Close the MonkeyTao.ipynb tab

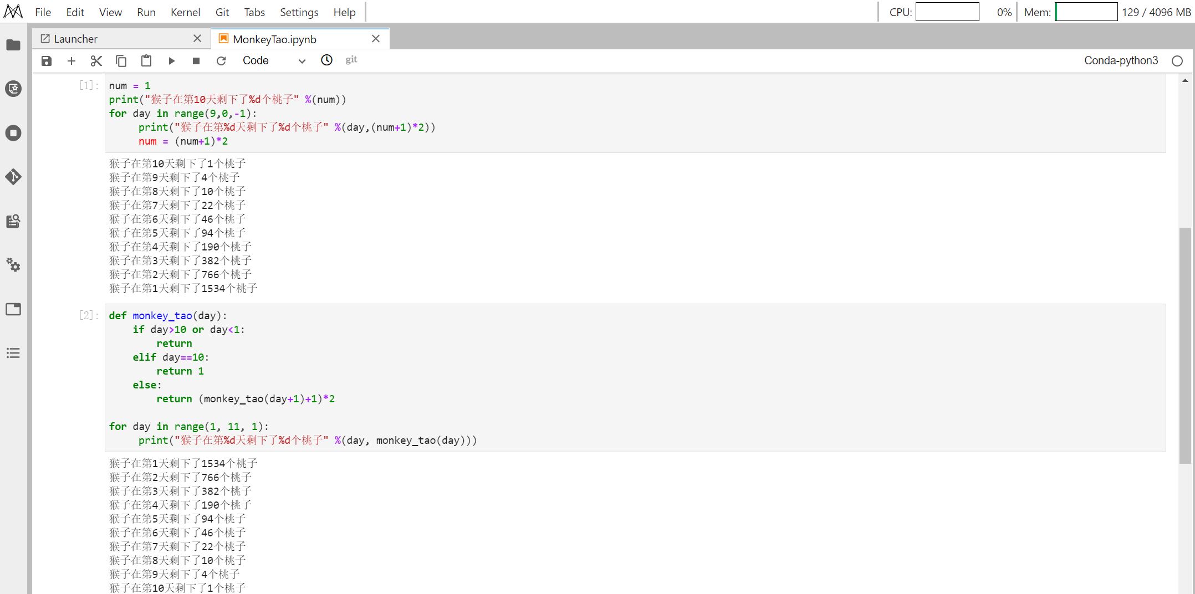376,39
